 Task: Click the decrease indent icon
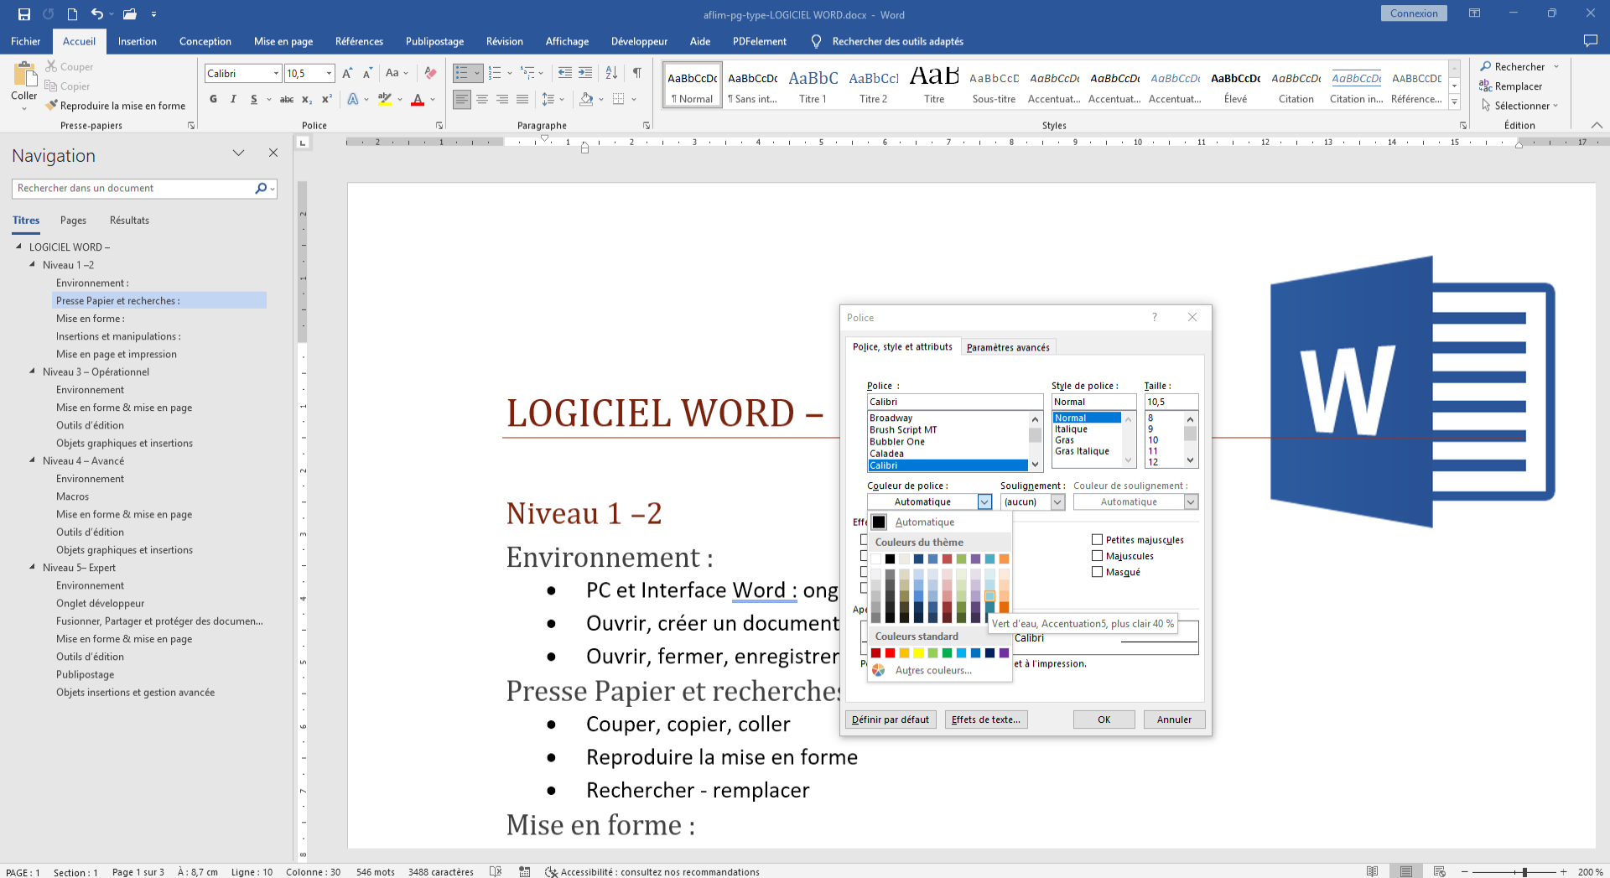[565, 74]
